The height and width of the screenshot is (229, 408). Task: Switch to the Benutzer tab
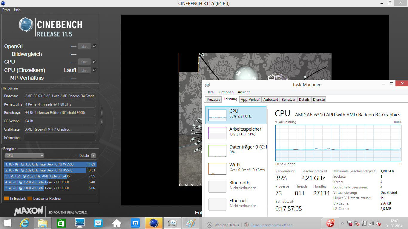pos(289,100)
